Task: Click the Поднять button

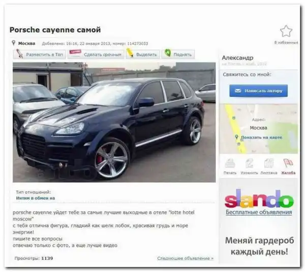Action: click(x=178, y=54)
